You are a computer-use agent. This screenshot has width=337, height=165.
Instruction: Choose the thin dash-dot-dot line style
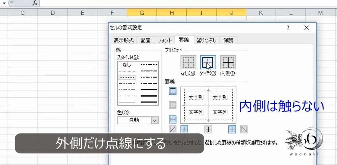tap(127, 83)
